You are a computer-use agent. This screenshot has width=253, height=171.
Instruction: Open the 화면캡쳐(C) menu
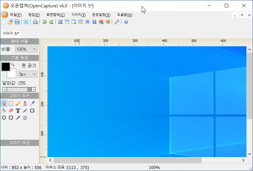coord(56,15)
